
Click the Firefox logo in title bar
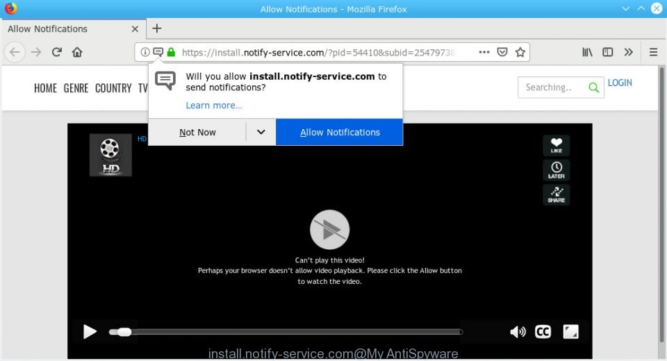[x=10, y=8]
